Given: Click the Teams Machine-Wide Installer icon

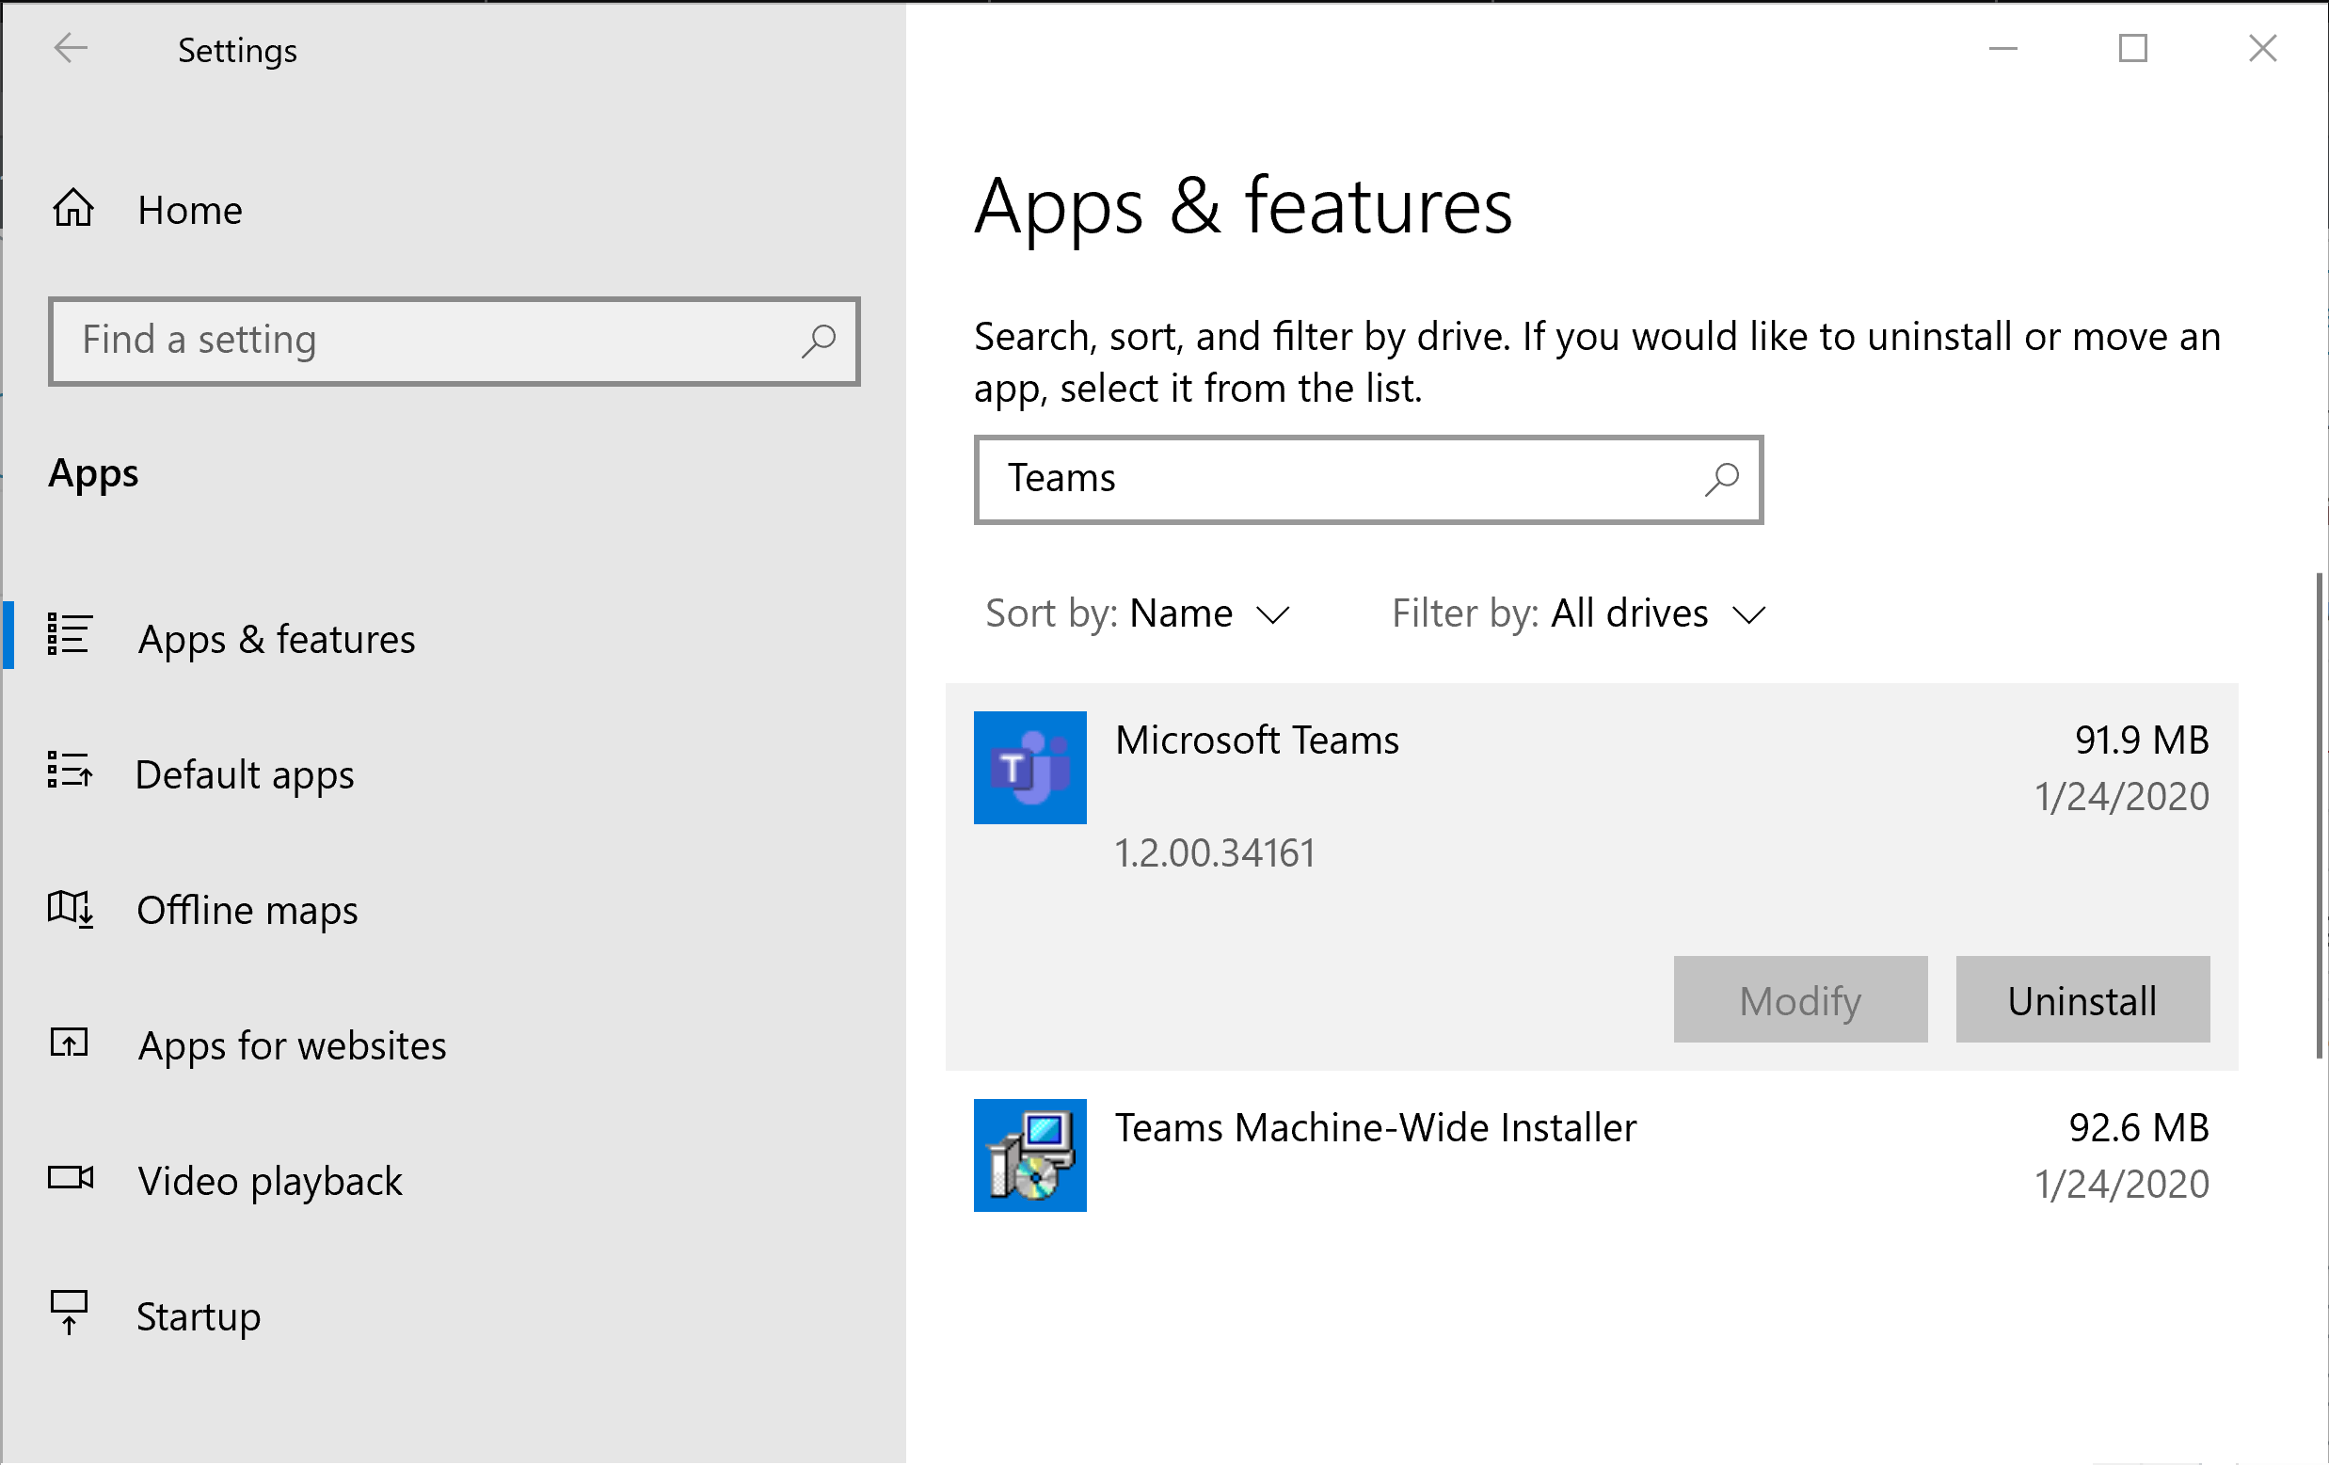Looking at the screenshot, I should [x=1031, y=1153].
